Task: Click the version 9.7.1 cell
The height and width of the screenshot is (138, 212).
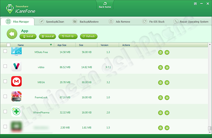Action: [x=108, y=67]
